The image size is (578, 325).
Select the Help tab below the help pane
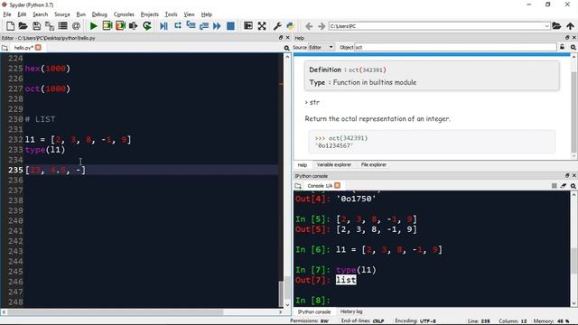pyautogui.click(x=303, y=164)
